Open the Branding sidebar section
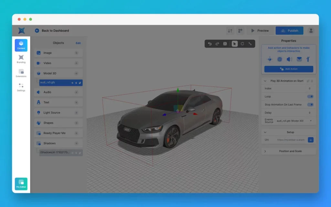Viewport: 331px width, 207px height. coord(21,59)
